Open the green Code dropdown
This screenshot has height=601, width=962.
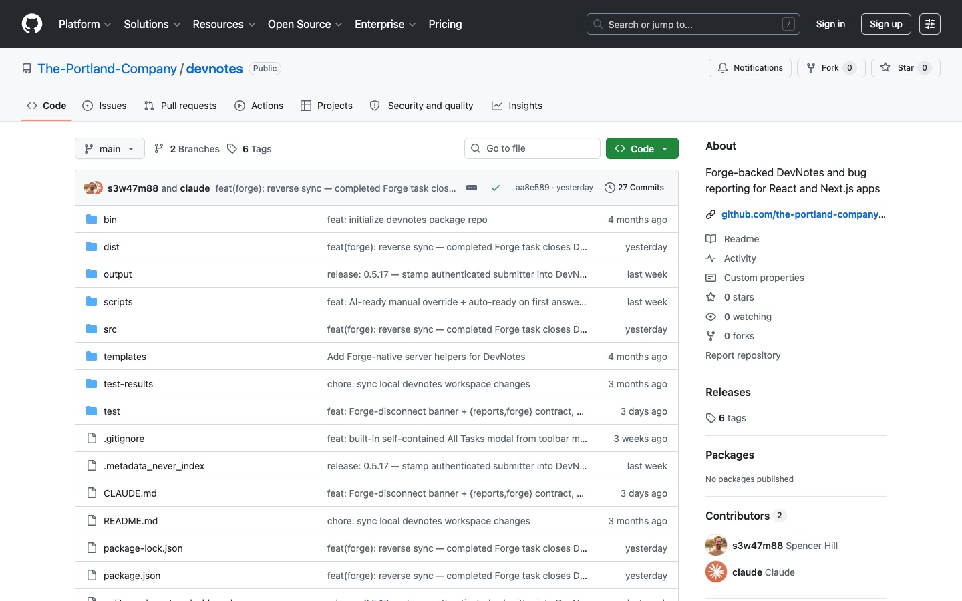click(x=642, y=148)
